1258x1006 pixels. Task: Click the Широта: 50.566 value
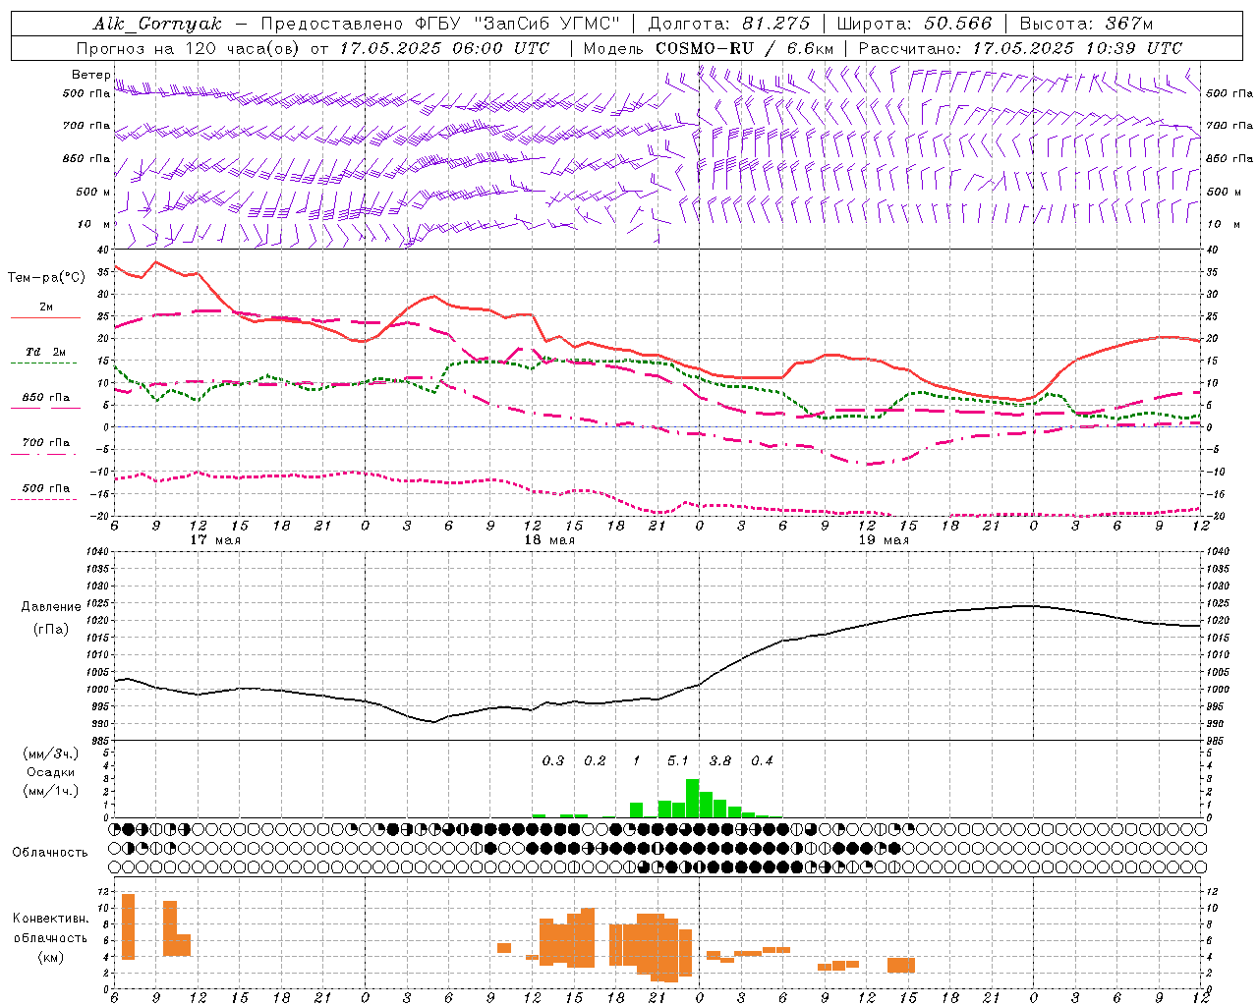click(x=915, y=24)
